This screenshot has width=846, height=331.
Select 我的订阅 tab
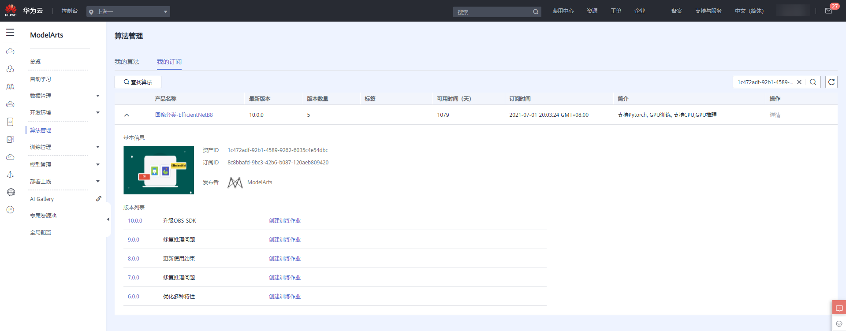pos(169,62)
